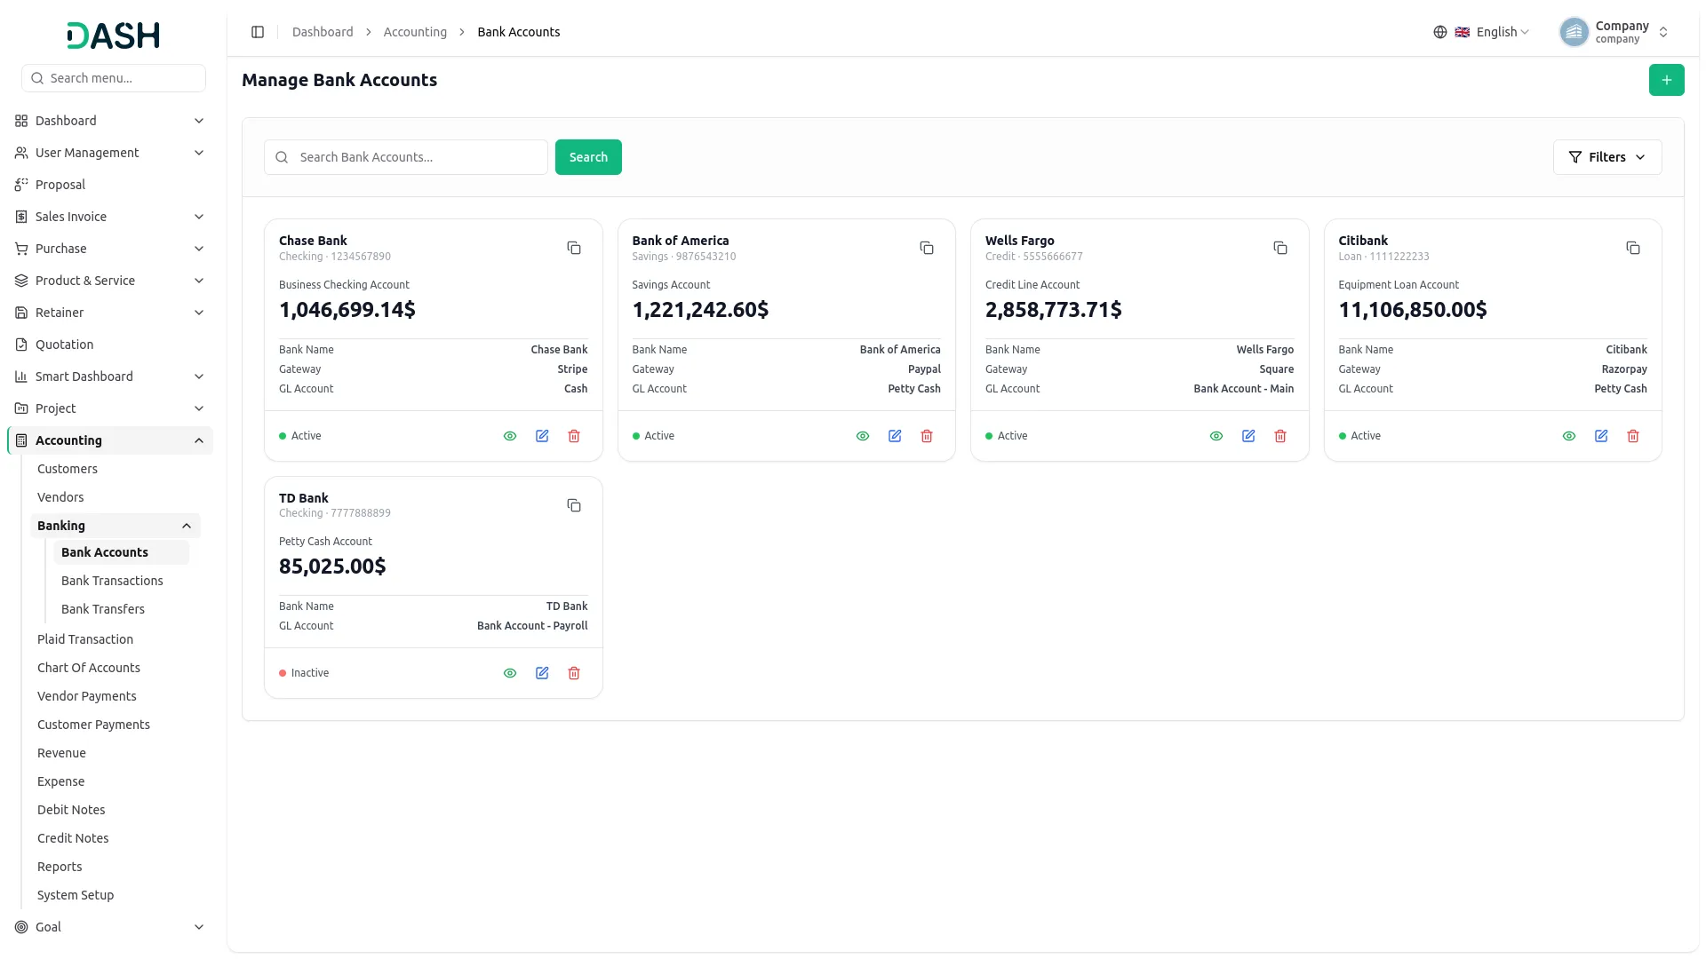Open Vendor Payments page
This screenshot has width=1706, height=959.
pos(87,696)
